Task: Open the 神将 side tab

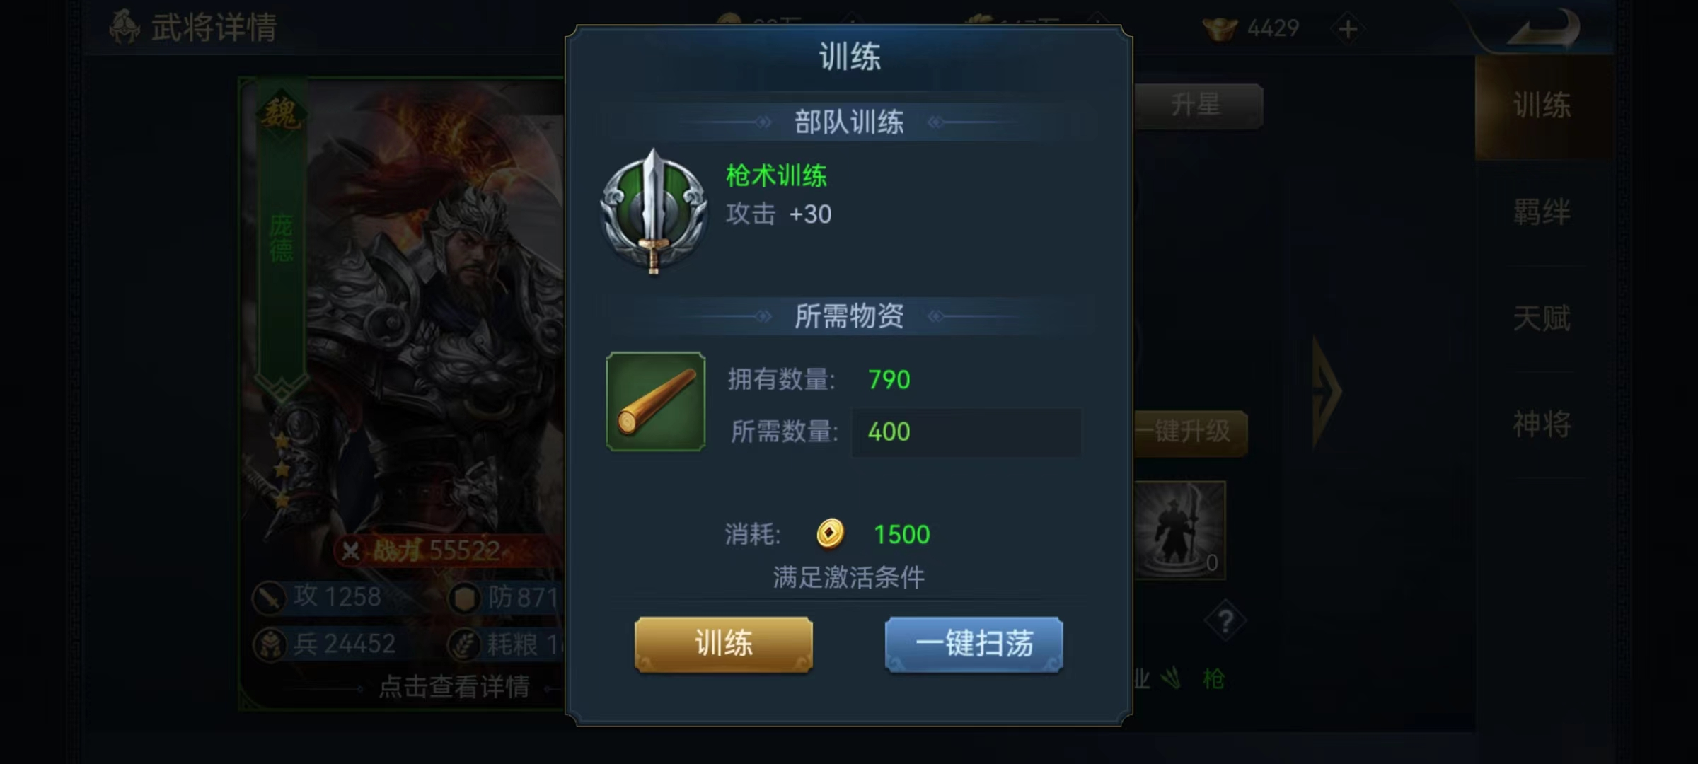Action: [1542, 424]
